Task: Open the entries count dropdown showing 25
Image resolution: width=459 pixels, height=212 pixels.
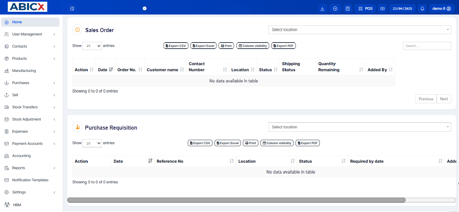Action: tap(92, 46)
